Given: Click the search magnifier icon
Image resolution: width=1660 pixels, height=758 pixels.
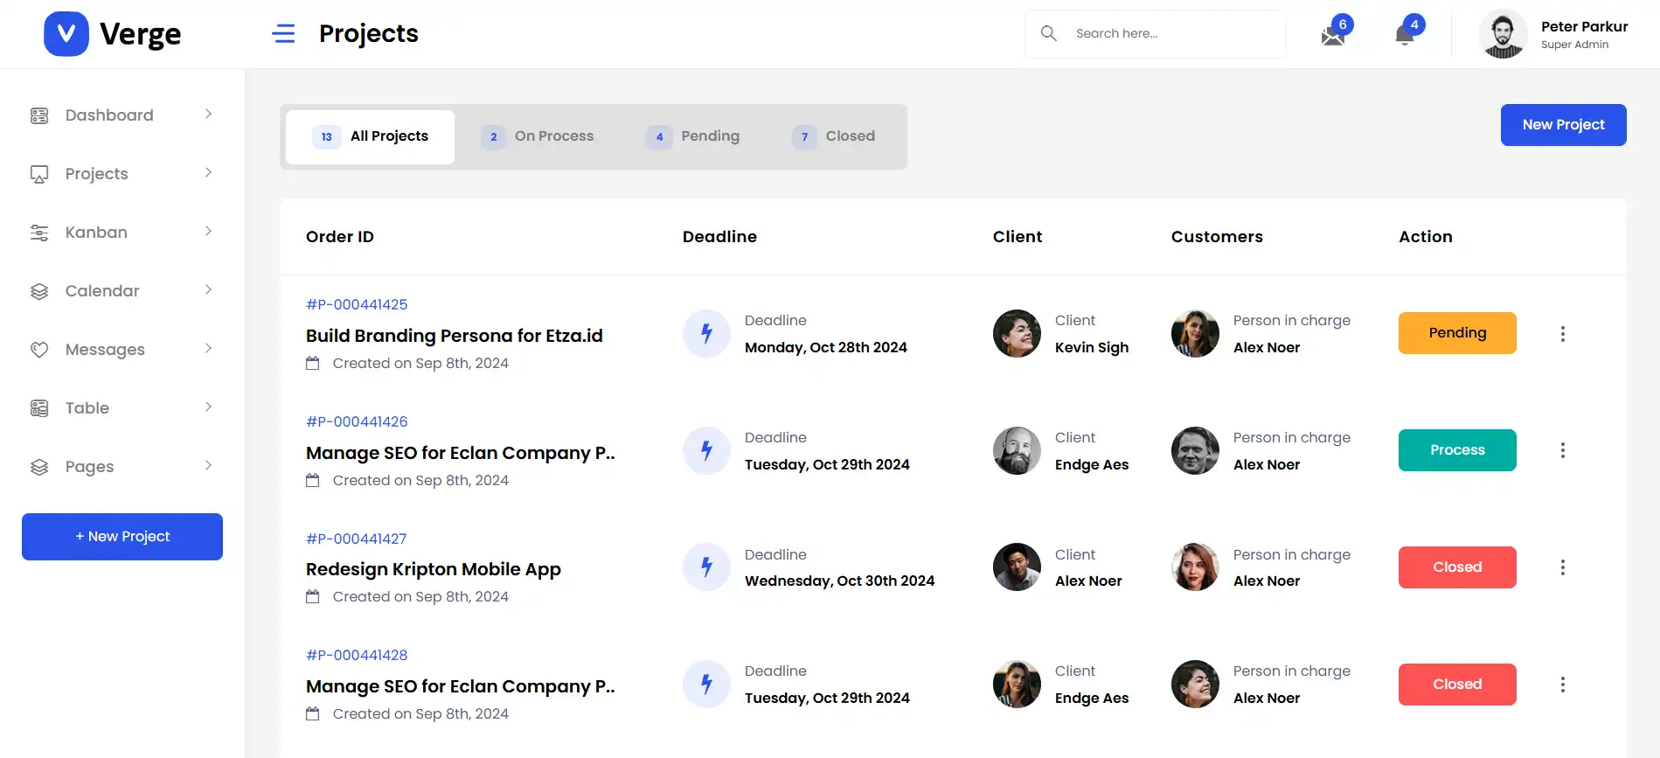Looking at the screenshot, I should (x=1049, y=33).
